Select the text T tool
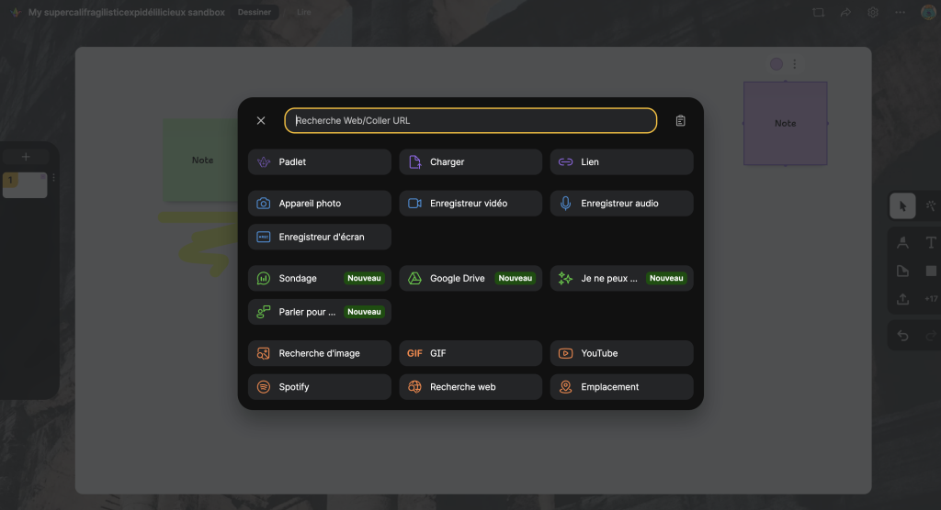 [x=930, y=242]
